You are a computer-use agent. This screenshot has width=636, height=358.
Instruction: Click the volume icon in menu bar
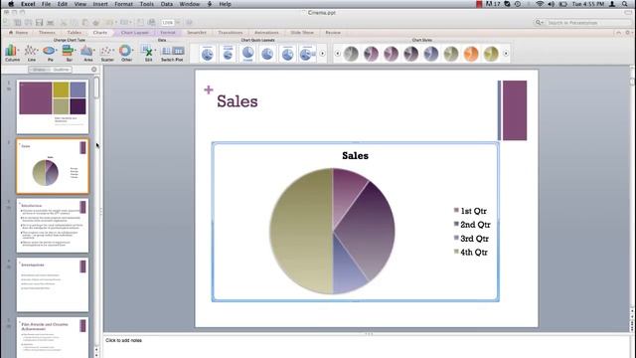click(x=551, y=4)
